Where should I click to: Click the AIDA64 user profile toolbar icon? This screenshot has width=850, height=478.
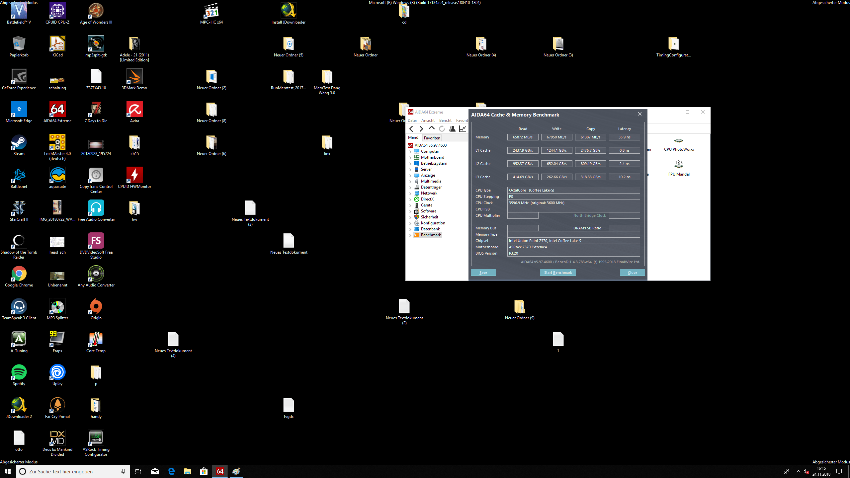pyautogui.click(x=452, y=129)
